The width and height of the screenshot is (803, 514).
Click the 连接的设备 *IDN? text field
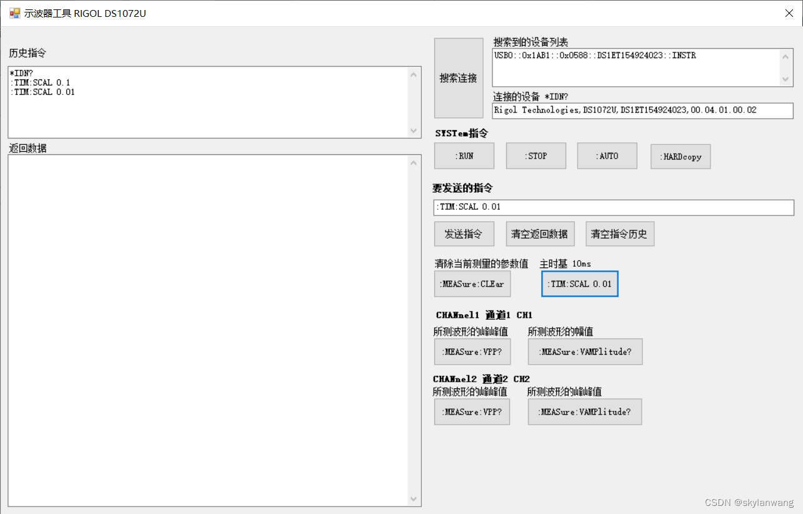pyautogui.click(x=642, y=111)
